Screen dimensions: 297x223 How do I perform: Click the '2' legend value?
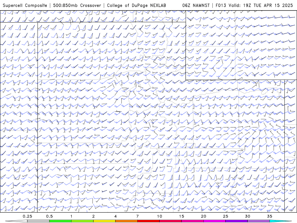point(94,216)
